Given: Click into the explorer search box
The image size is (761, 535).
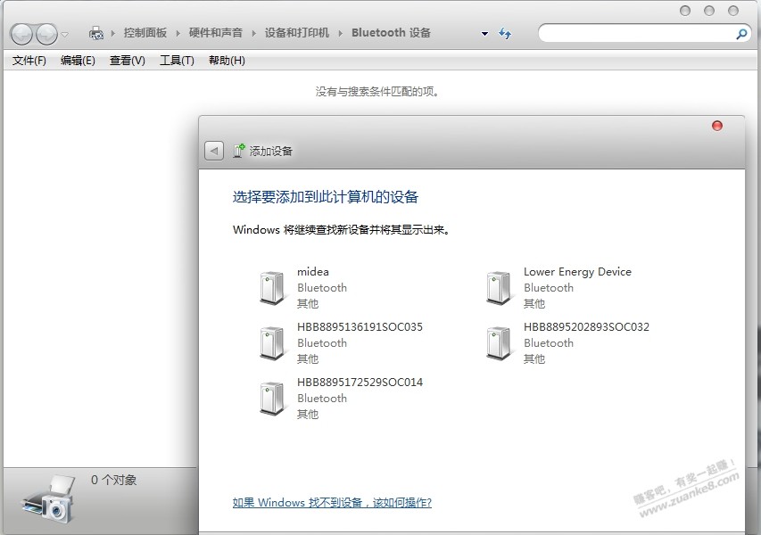Looking at the screenshot, I should 636,34.
